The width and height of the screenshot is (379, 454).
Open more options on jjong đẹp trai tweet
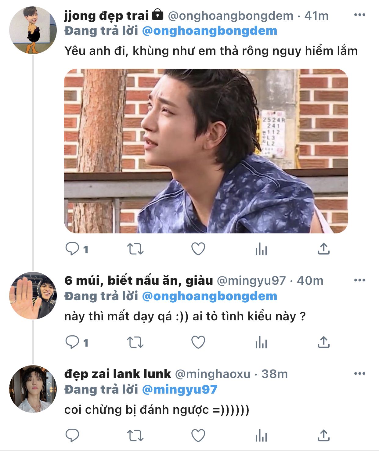coord(359,15)
